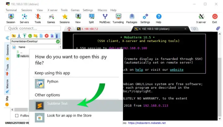Viewport: 223px width, 127px height.
Task: Open the Settings gears toolbar icon
Action: click(145, 19)
